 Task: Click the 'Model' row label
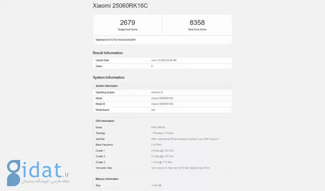coord(99,99)
